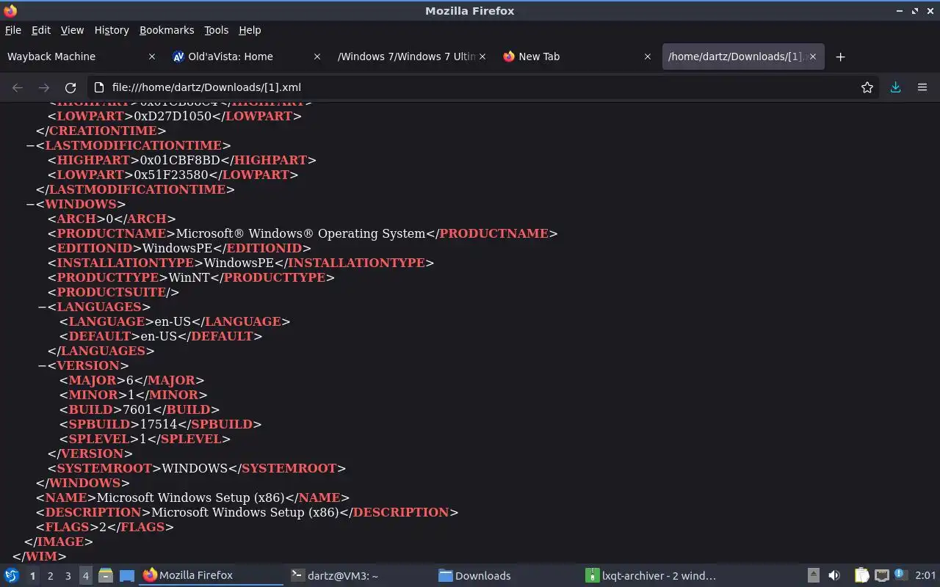Click the DESCRIPTION Microsoft Windows Setup (x86) text
This screenshot has width=940, height=587.
[245, 512]
